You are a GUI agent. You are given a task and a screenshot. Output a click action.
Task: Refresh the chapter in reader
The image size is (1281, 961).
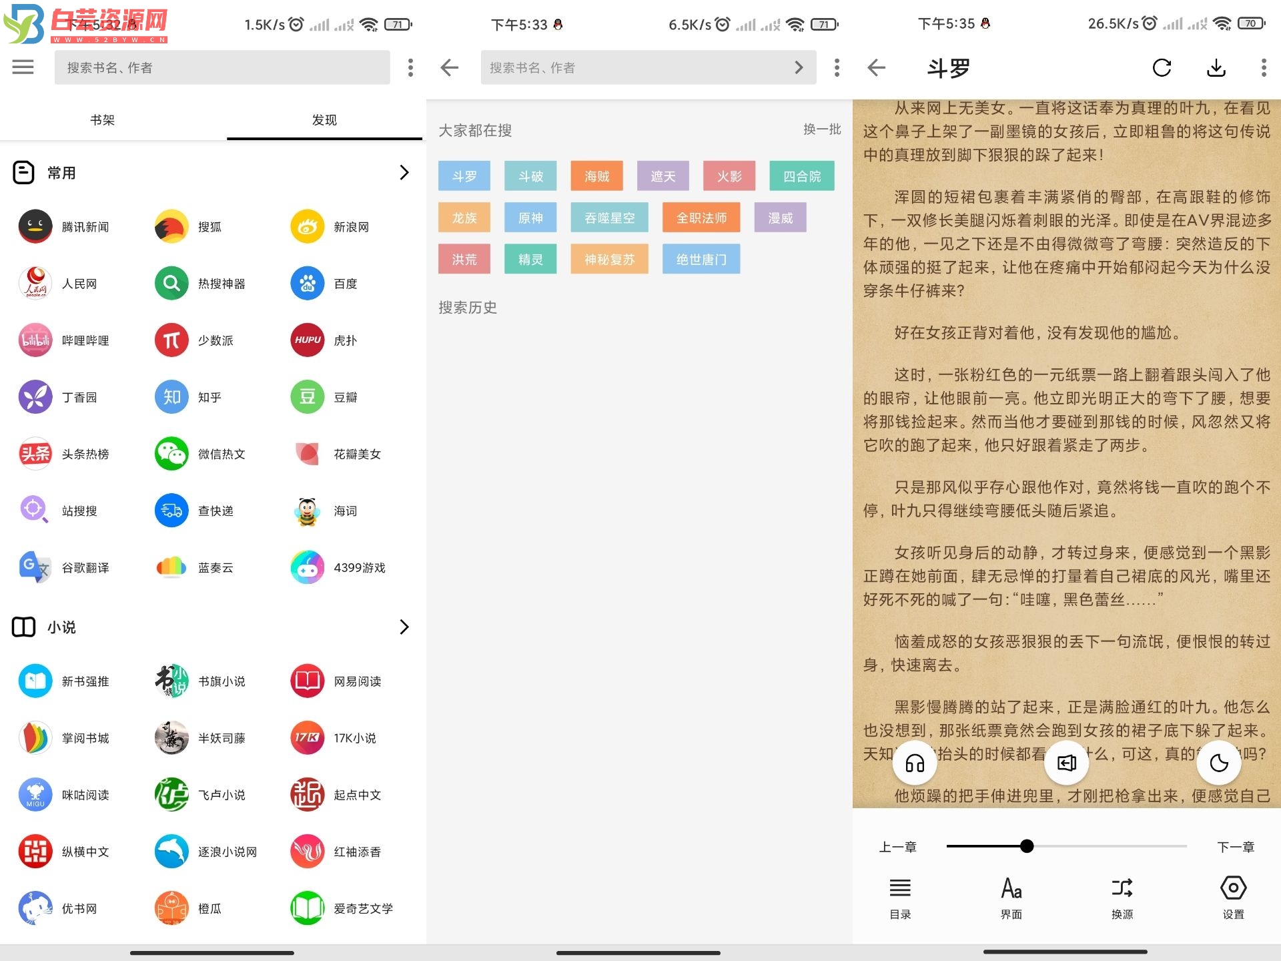pyautogui.click(x=1162, y=67)
